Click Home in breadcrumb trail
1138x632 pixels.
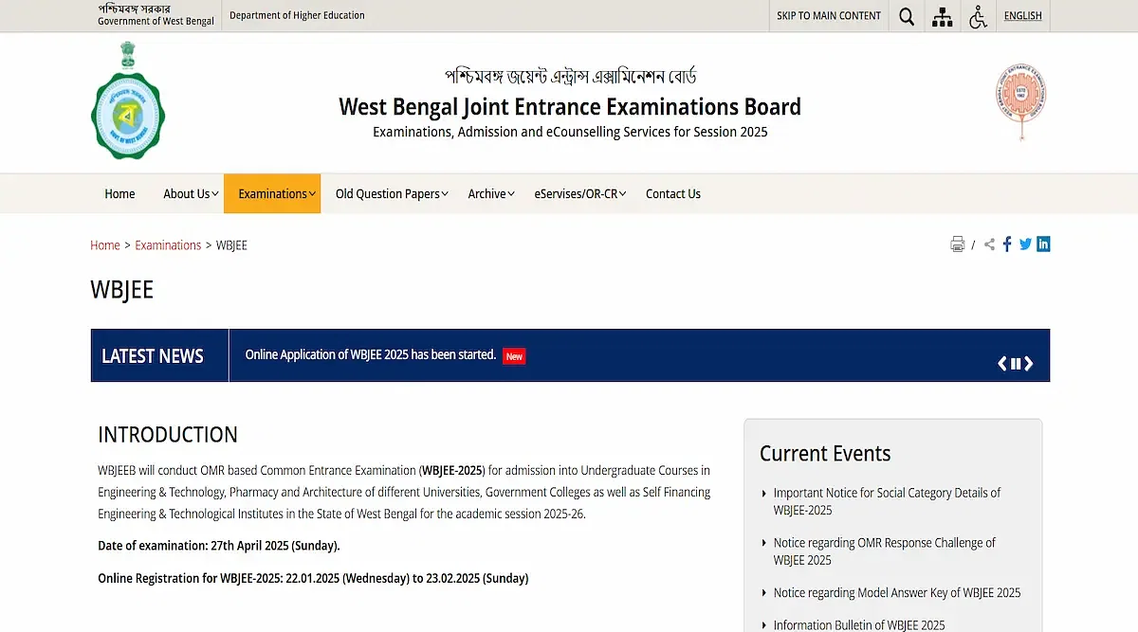point(105,245)
